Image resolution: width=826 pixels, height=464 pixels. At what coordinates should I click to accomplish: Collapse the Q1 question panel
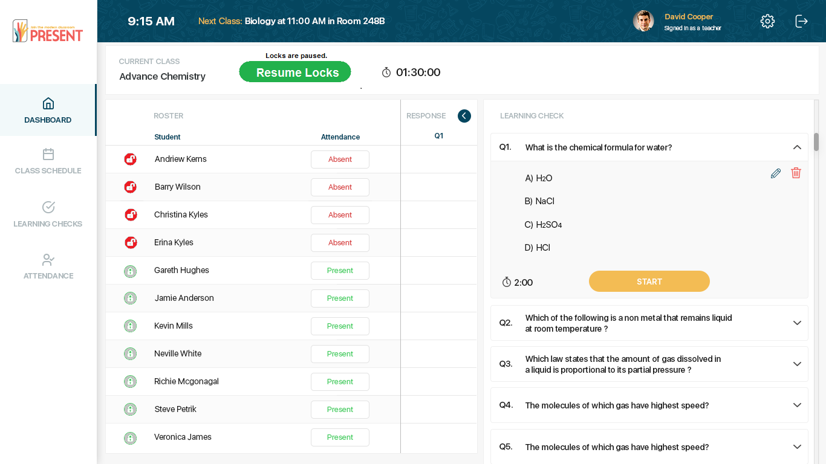pyautogui.click(x=797, y=147)
